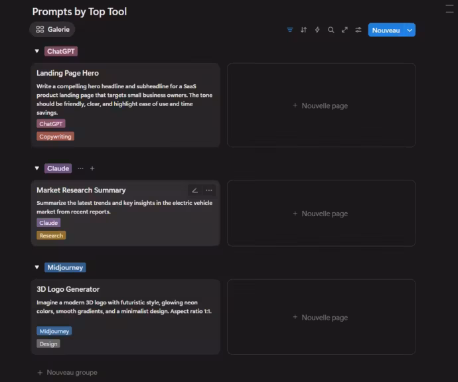Click the edit pencil on Market Research Summary
Image resolution: width=458 pixels, height=382 pixels.
pos(194,190)
